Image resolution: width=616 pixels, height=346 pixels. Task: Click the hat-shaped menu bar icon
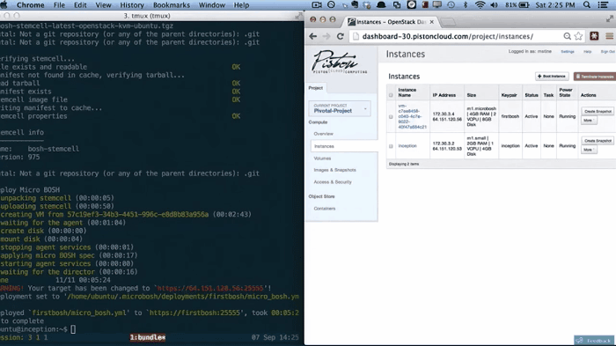381,5
